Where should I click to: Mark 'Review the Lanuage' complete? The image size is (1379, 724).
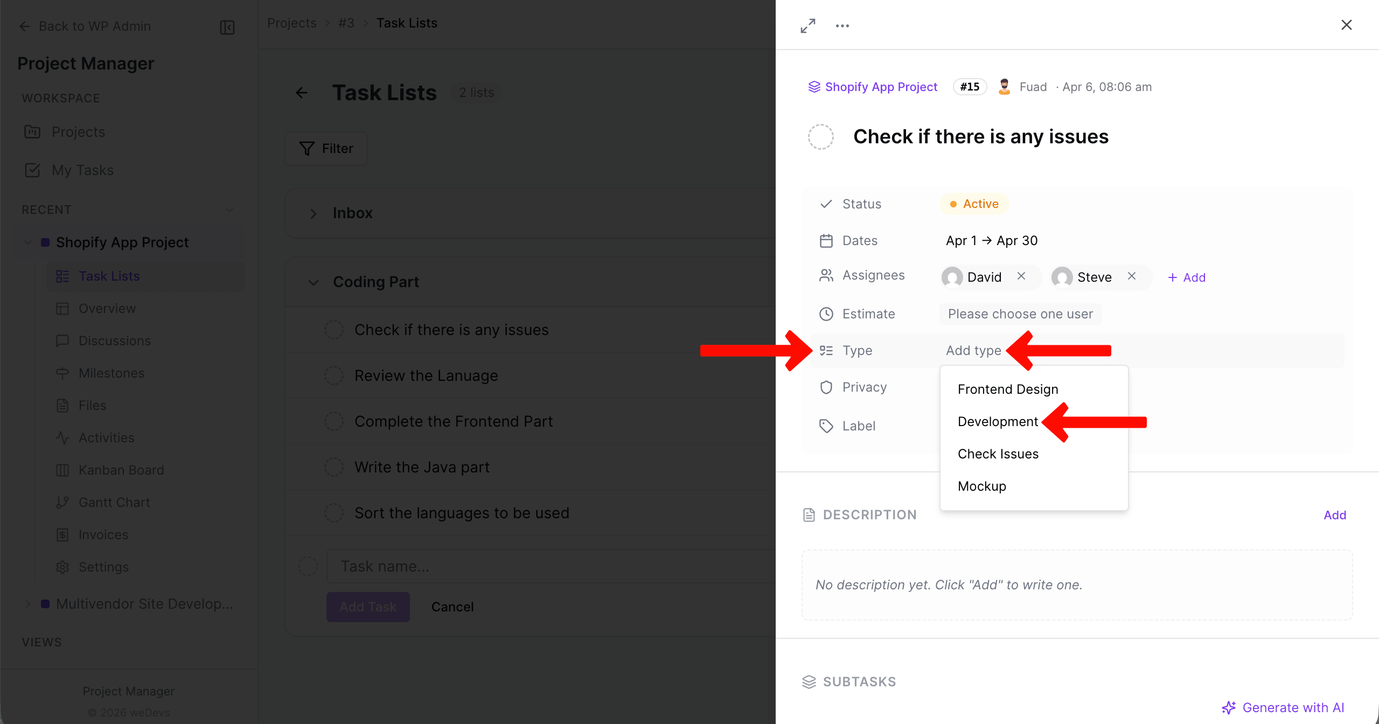(334, 375)
